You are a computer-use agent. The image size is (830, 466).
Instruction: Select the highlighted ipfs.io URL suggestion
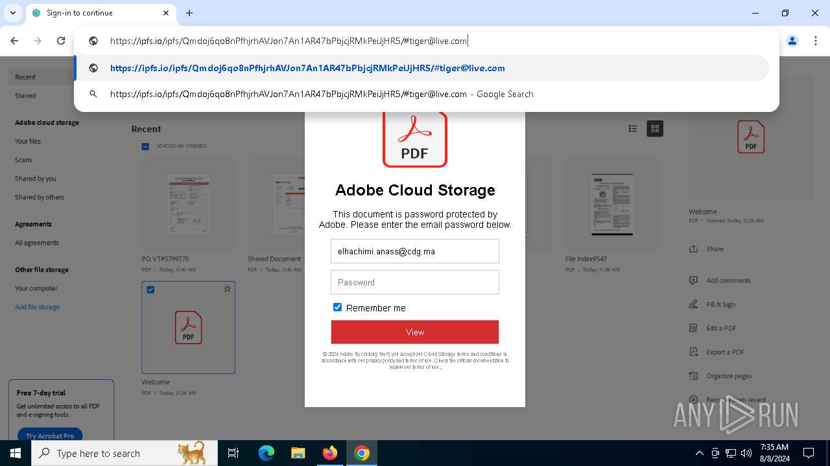[421, 68]
